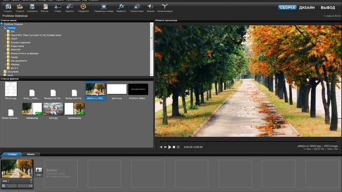Select the Релакс Музыка file
This screenshot has width=342, height=192.
coord(11,113)
